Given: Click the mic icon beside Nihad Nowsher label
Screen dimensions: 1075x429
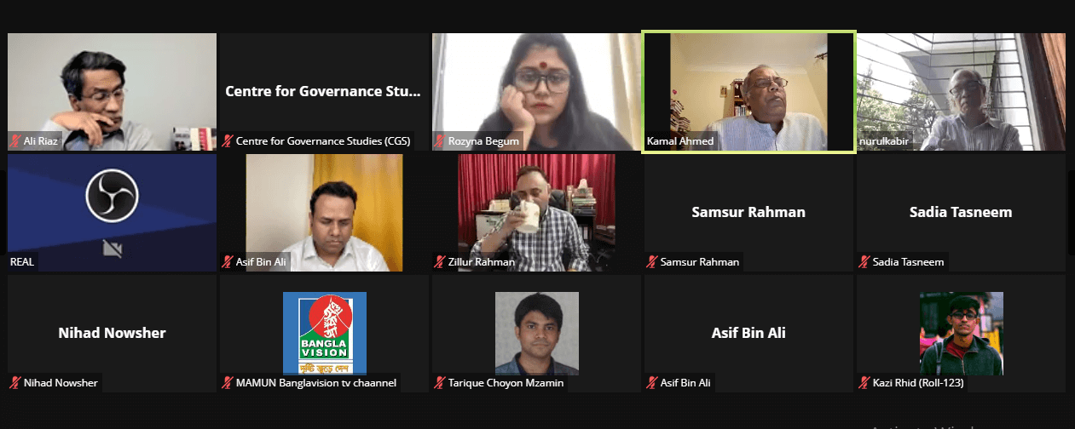Looking at the screenshot, I should click(14, 382).
